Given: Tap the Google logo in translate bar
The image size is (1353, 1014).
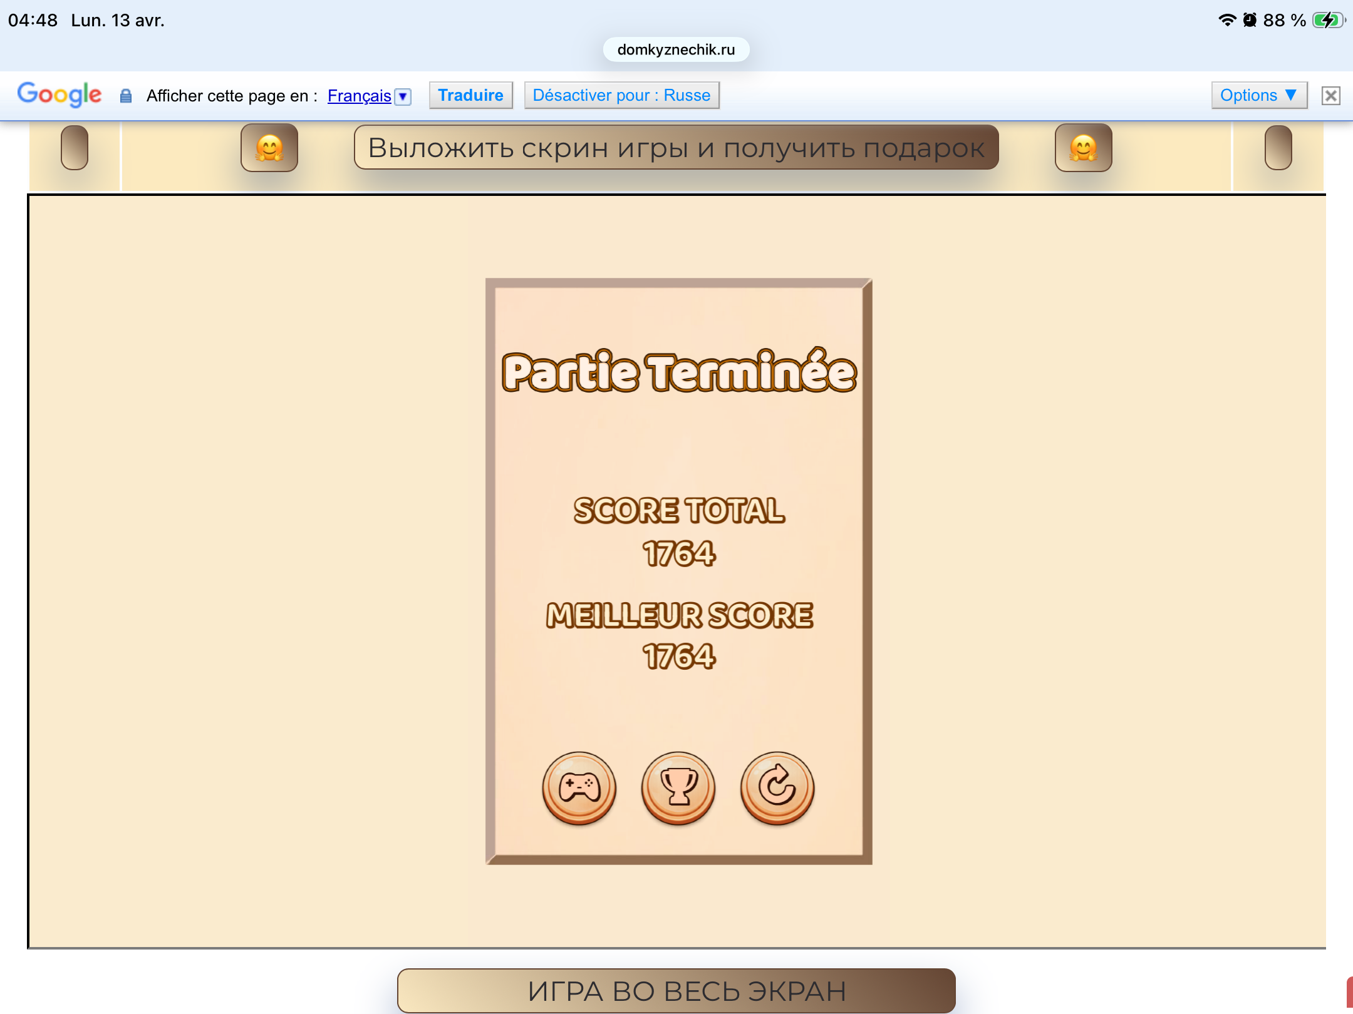Looking at the screenshot, I should 59,95.
